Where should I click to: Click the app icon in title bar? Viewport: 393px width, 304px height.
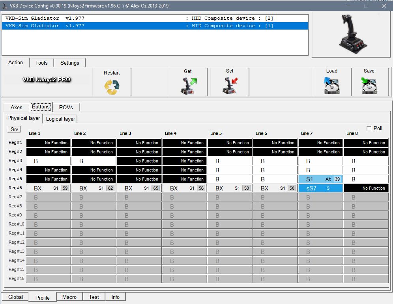pos(4,6)
